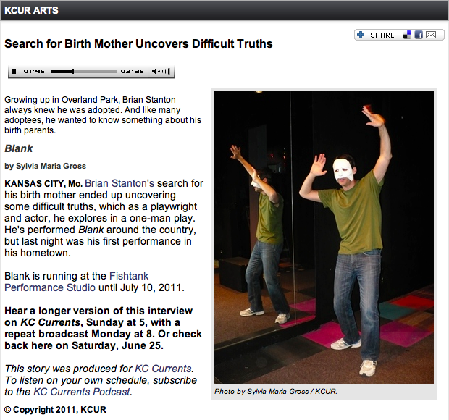Open the Brian Stanton's link
449x420 pixels.
coord(119,183)
